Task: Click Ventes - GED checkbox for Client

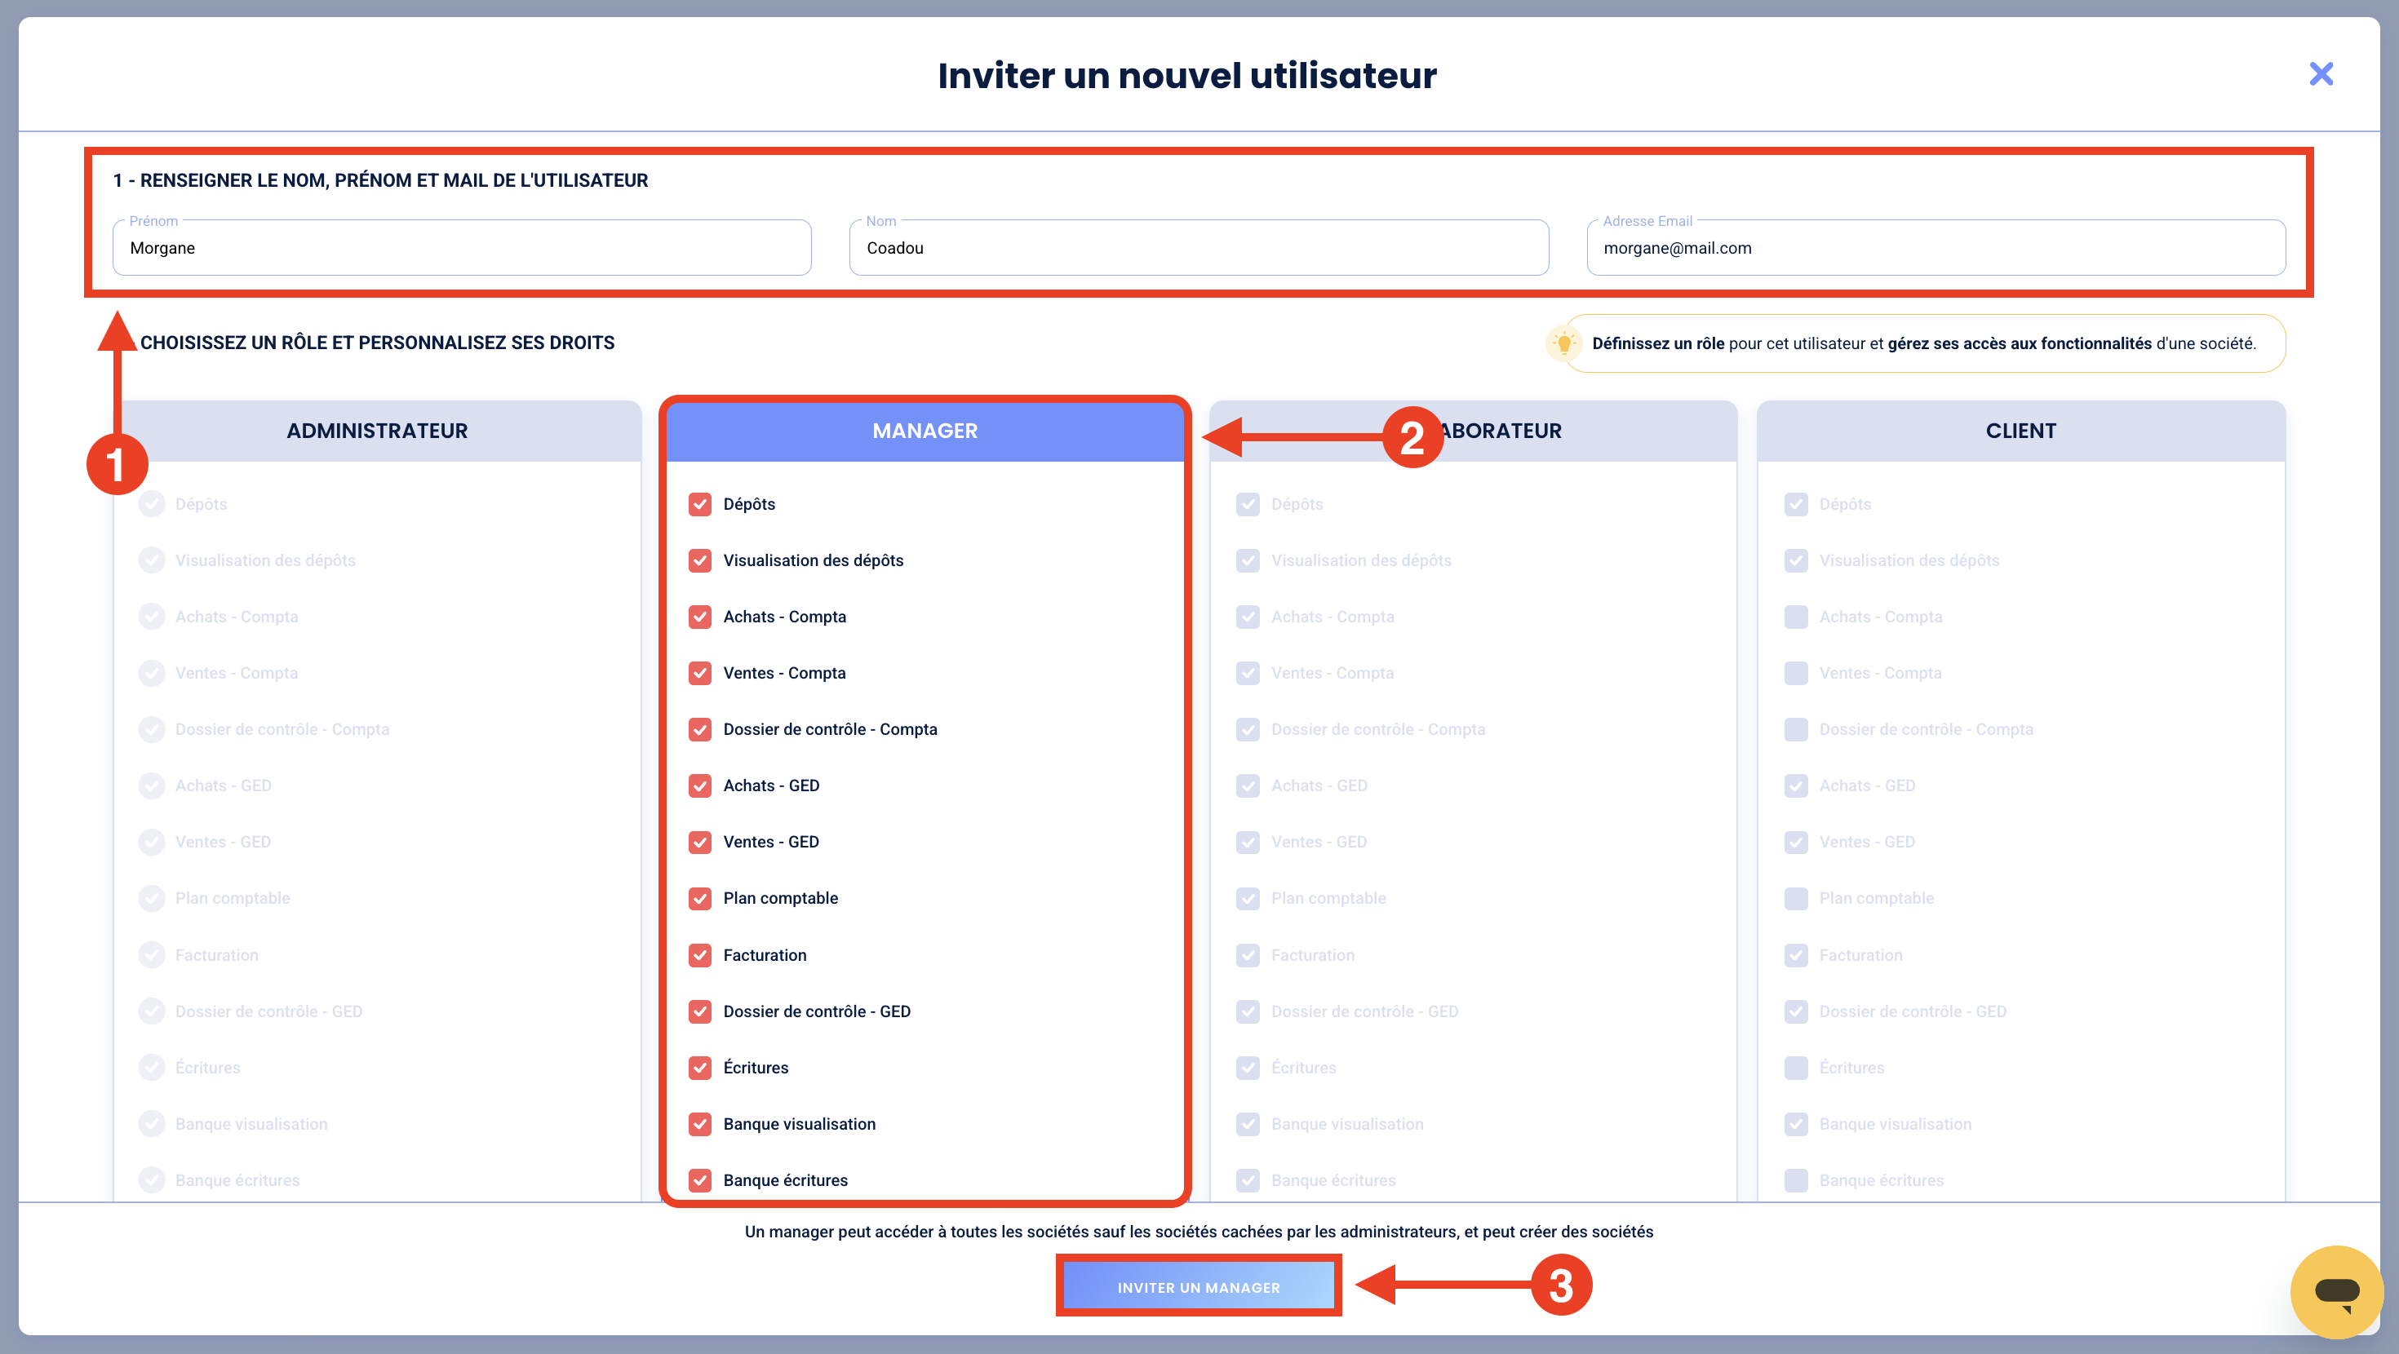Action: 1797,842
